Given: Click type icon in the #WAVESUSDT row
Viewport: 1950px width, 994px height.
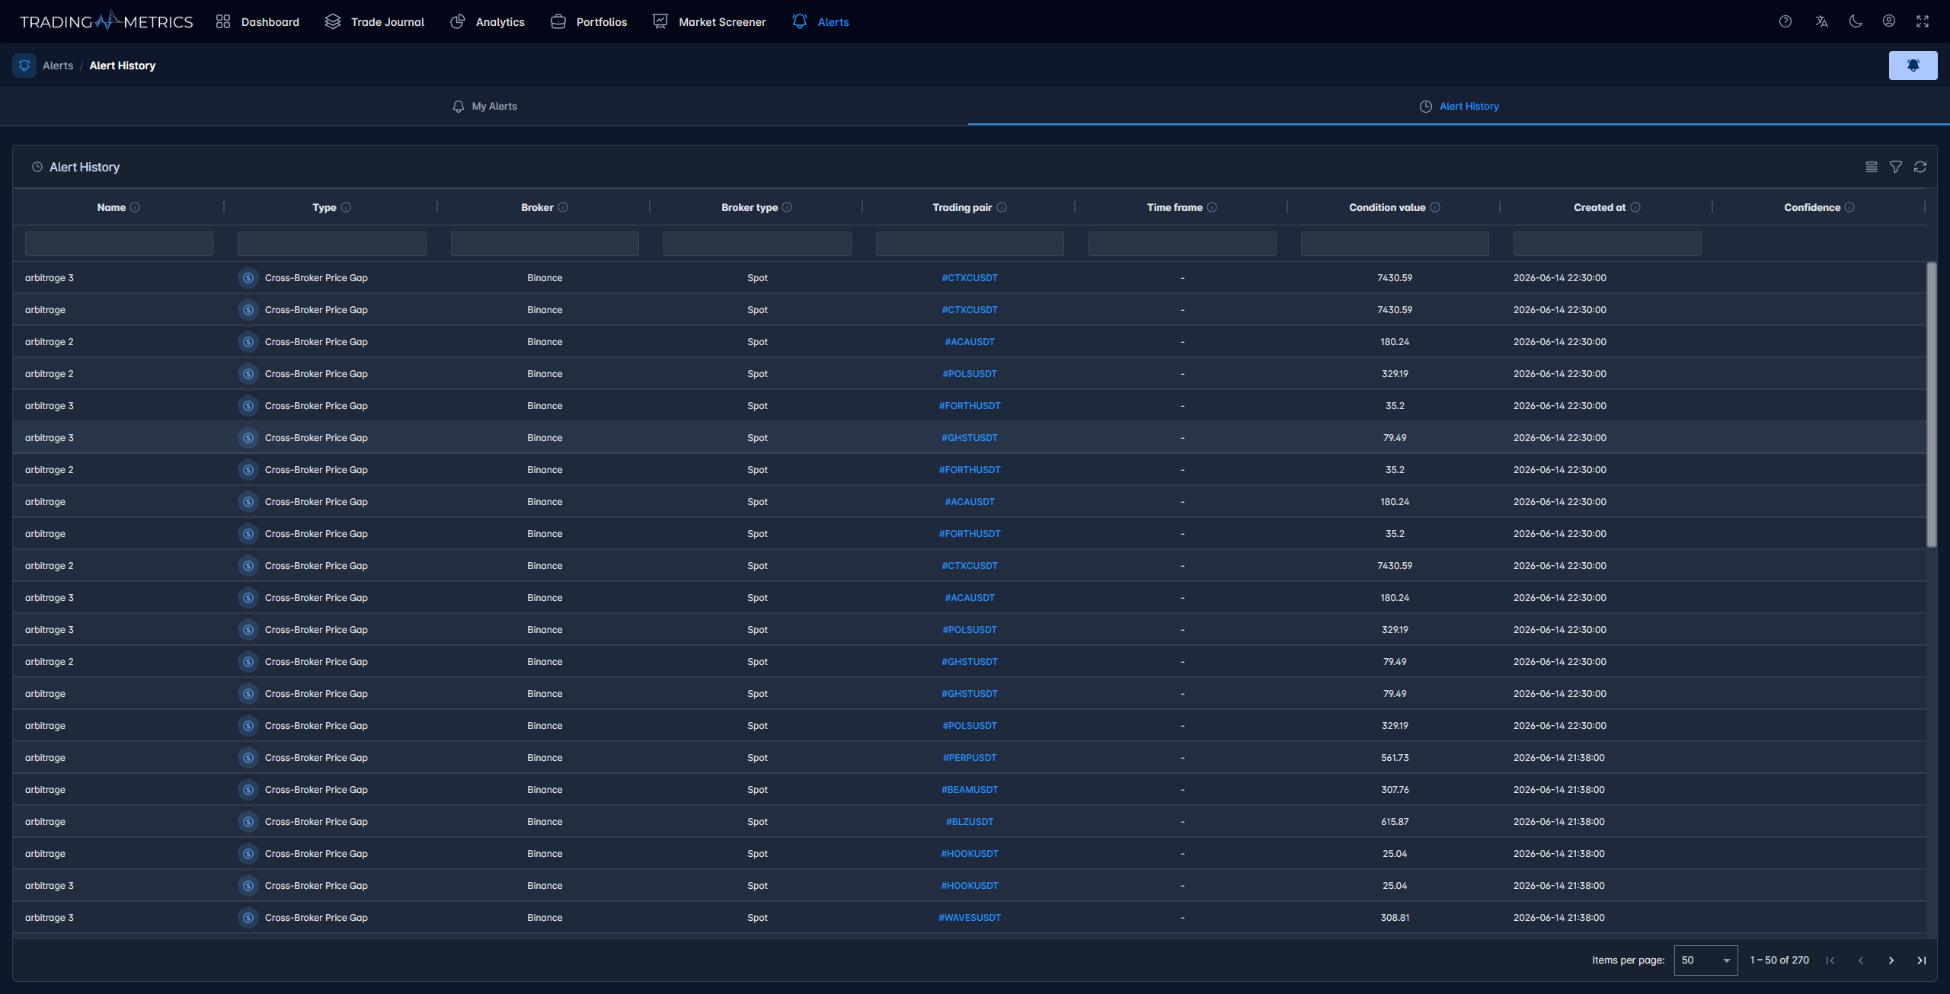Looking at the screenshot, I should click(x=248, y=918).
